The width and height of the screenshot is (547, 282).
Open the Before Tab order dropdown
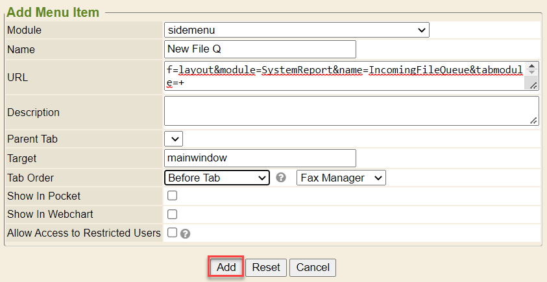click(x=217, y=178)
